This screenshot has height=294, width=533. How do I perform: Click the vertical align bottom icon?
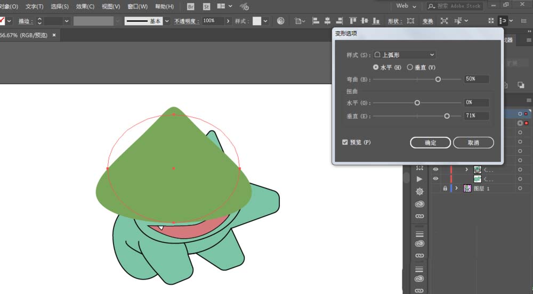(376, 21)
